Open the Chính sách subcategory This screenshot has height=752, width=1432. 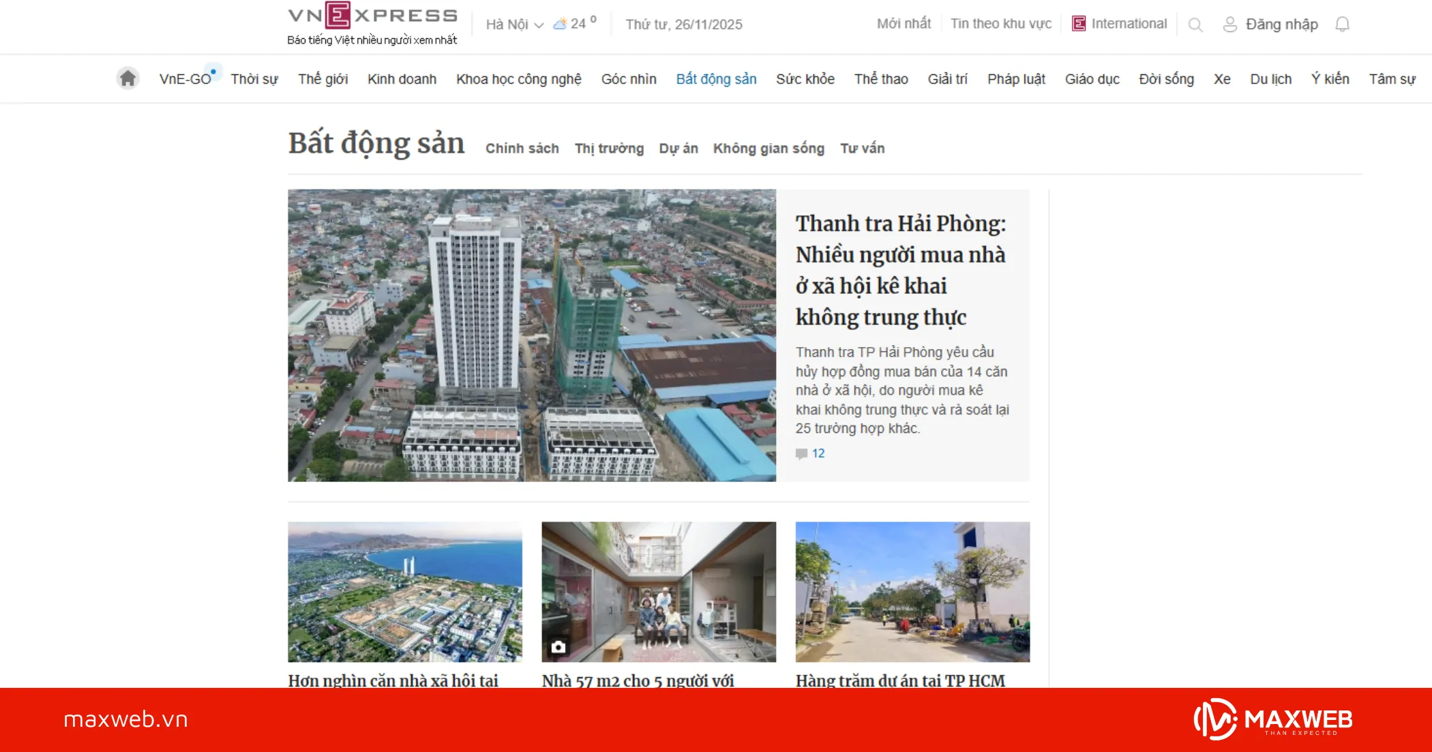(x=522, y=149)
